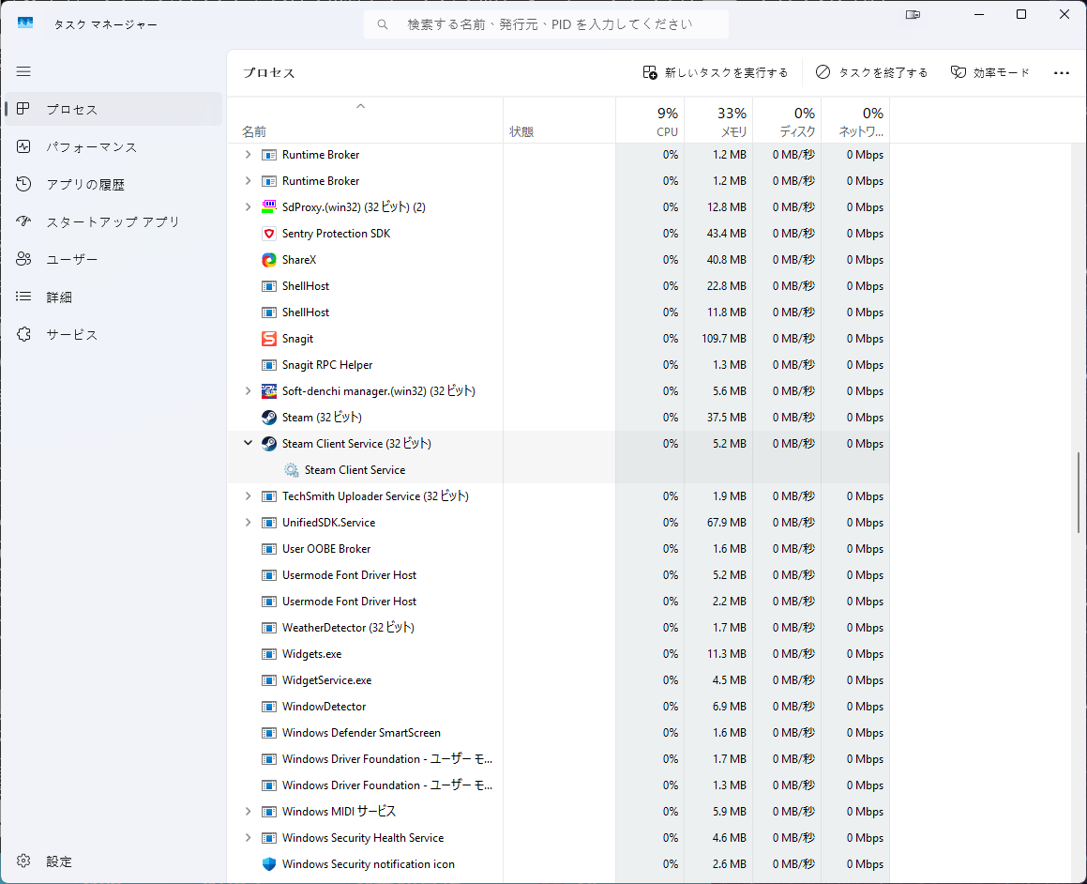
Task: Expand SdProxy.(win32) process group
Action: (x=249, y=207)
